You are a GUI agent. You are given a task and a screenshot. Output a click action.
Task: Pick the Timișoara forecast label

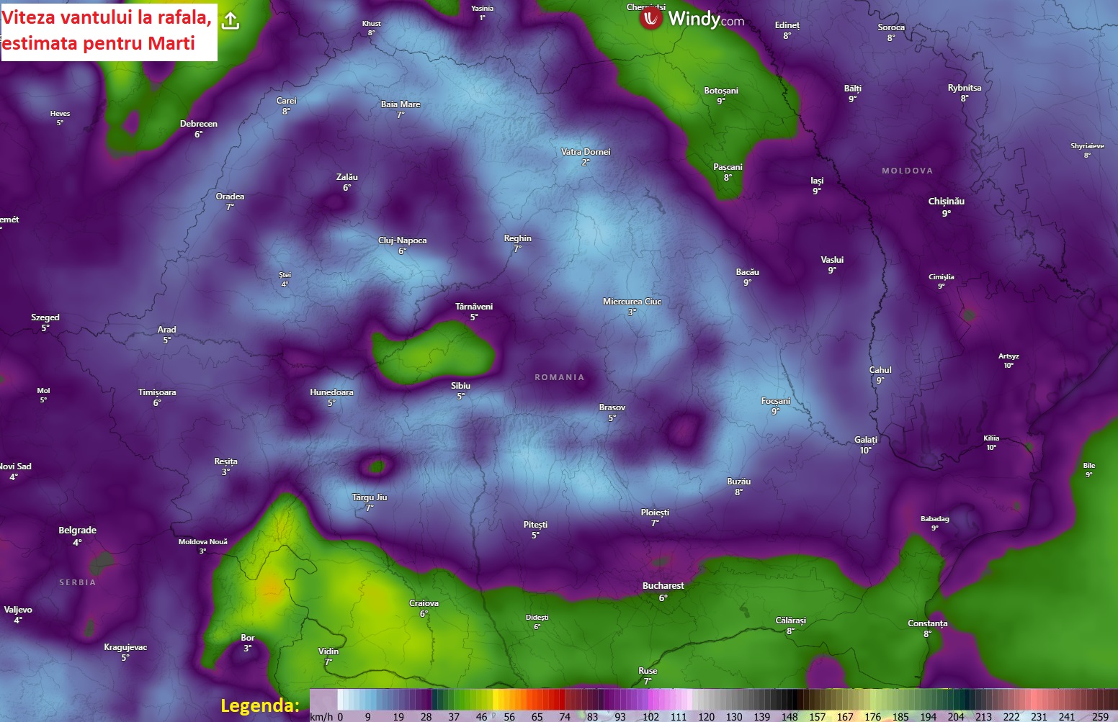click(157, 392)
